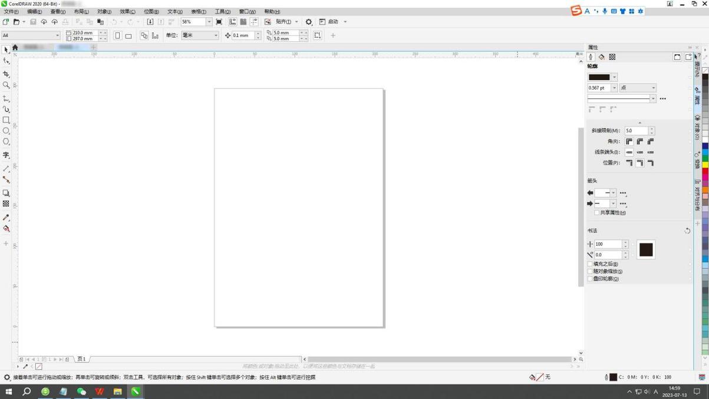Open the outline width 0.567 pt dropdown
The image size is (709, 399).
click(x=614, y=88)
